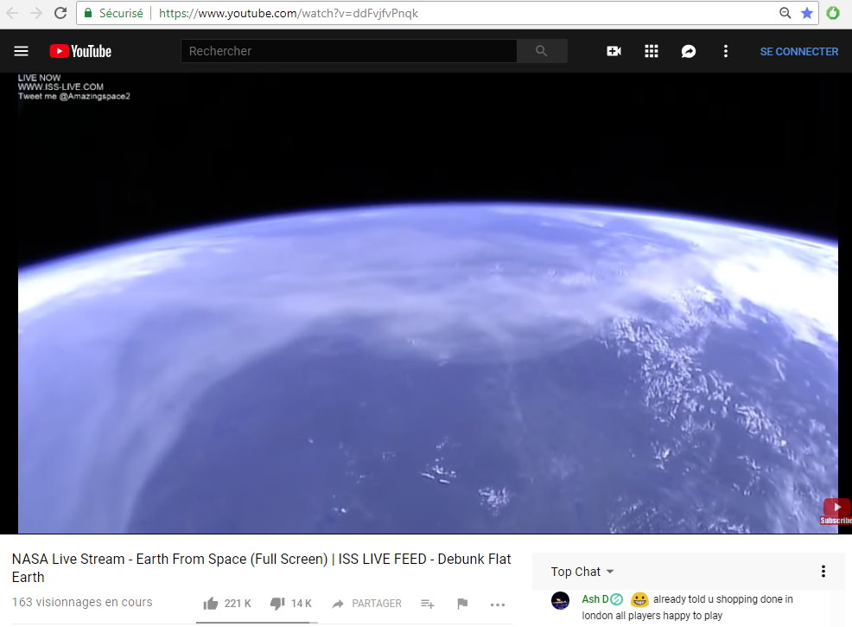Dislike the video with the thumbs-down icon

coord(277,603)
